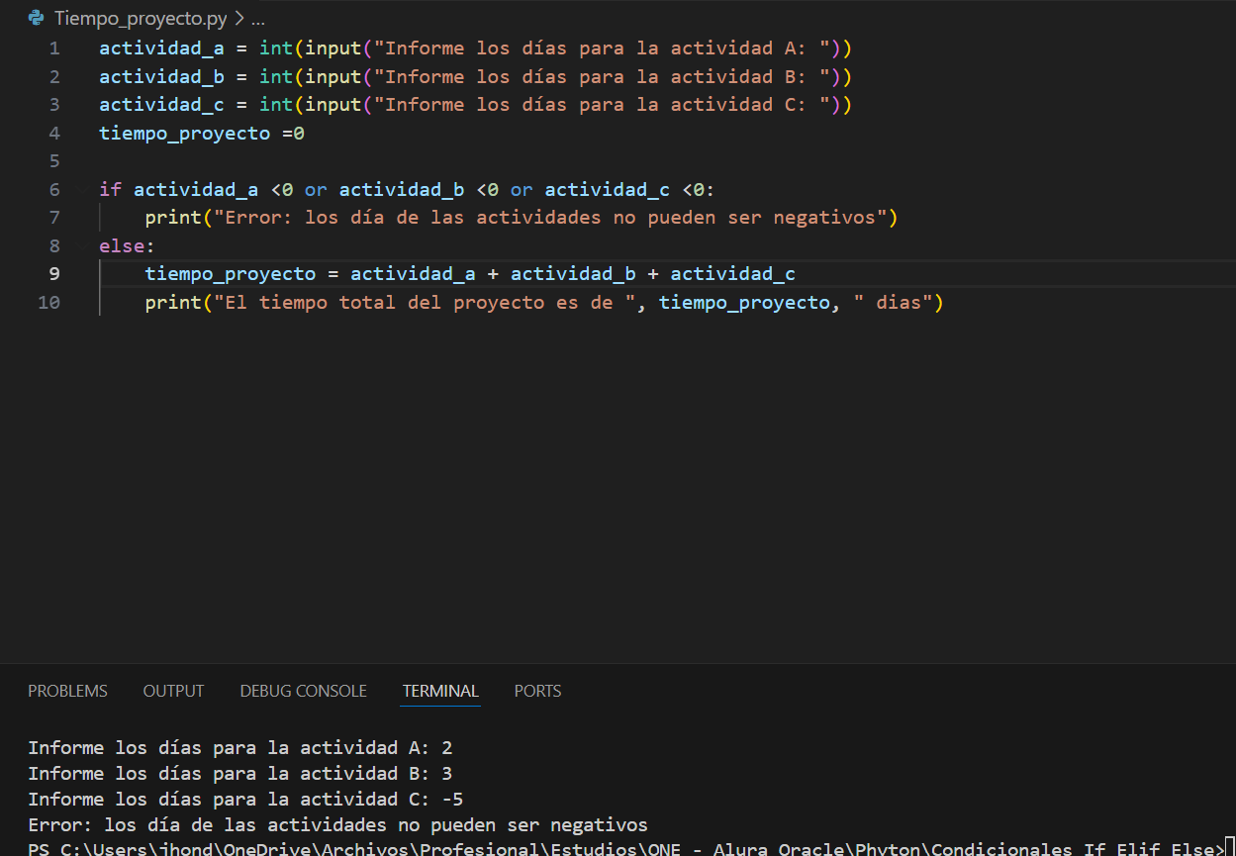Open the PORTS panel tab
This screenshot has height=856, width=1236.
(x=537, y=691)
